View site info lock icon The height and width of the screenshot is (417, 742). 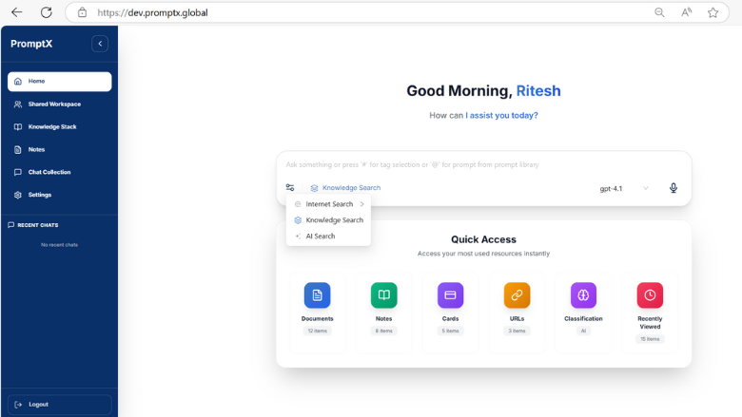(x=83, y=12)
